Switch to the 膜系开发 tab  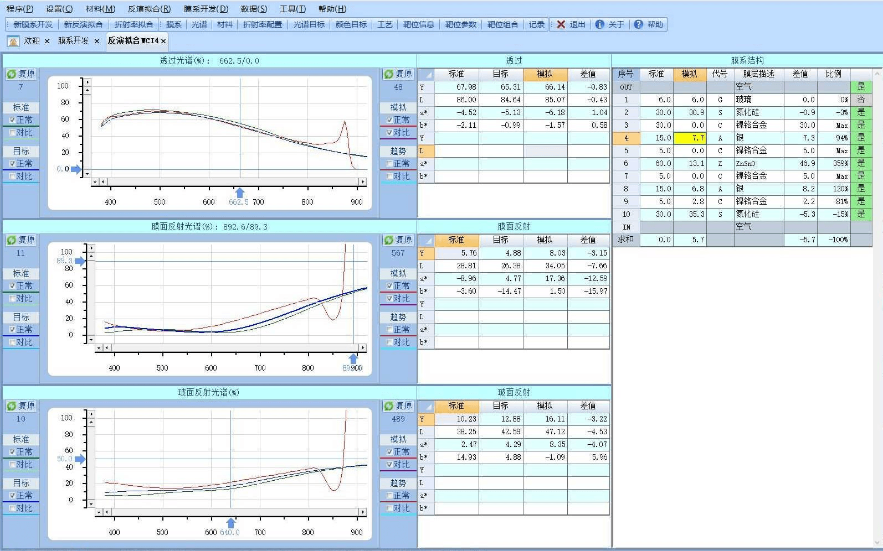coord(73,41)
